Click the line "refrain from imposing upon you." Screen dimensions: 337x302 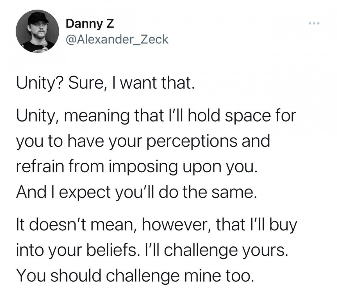click(136, 167)
